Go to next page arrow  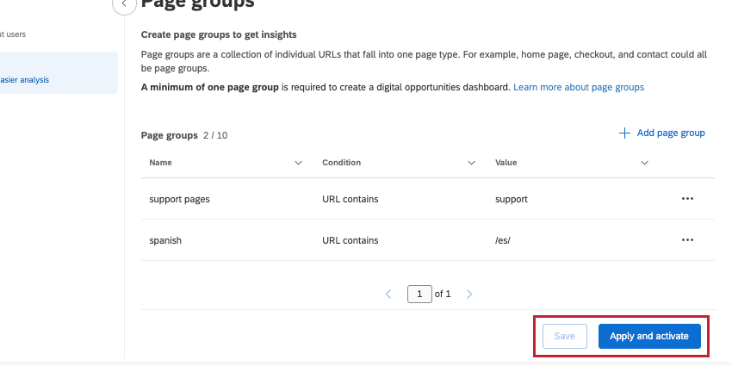469,295
